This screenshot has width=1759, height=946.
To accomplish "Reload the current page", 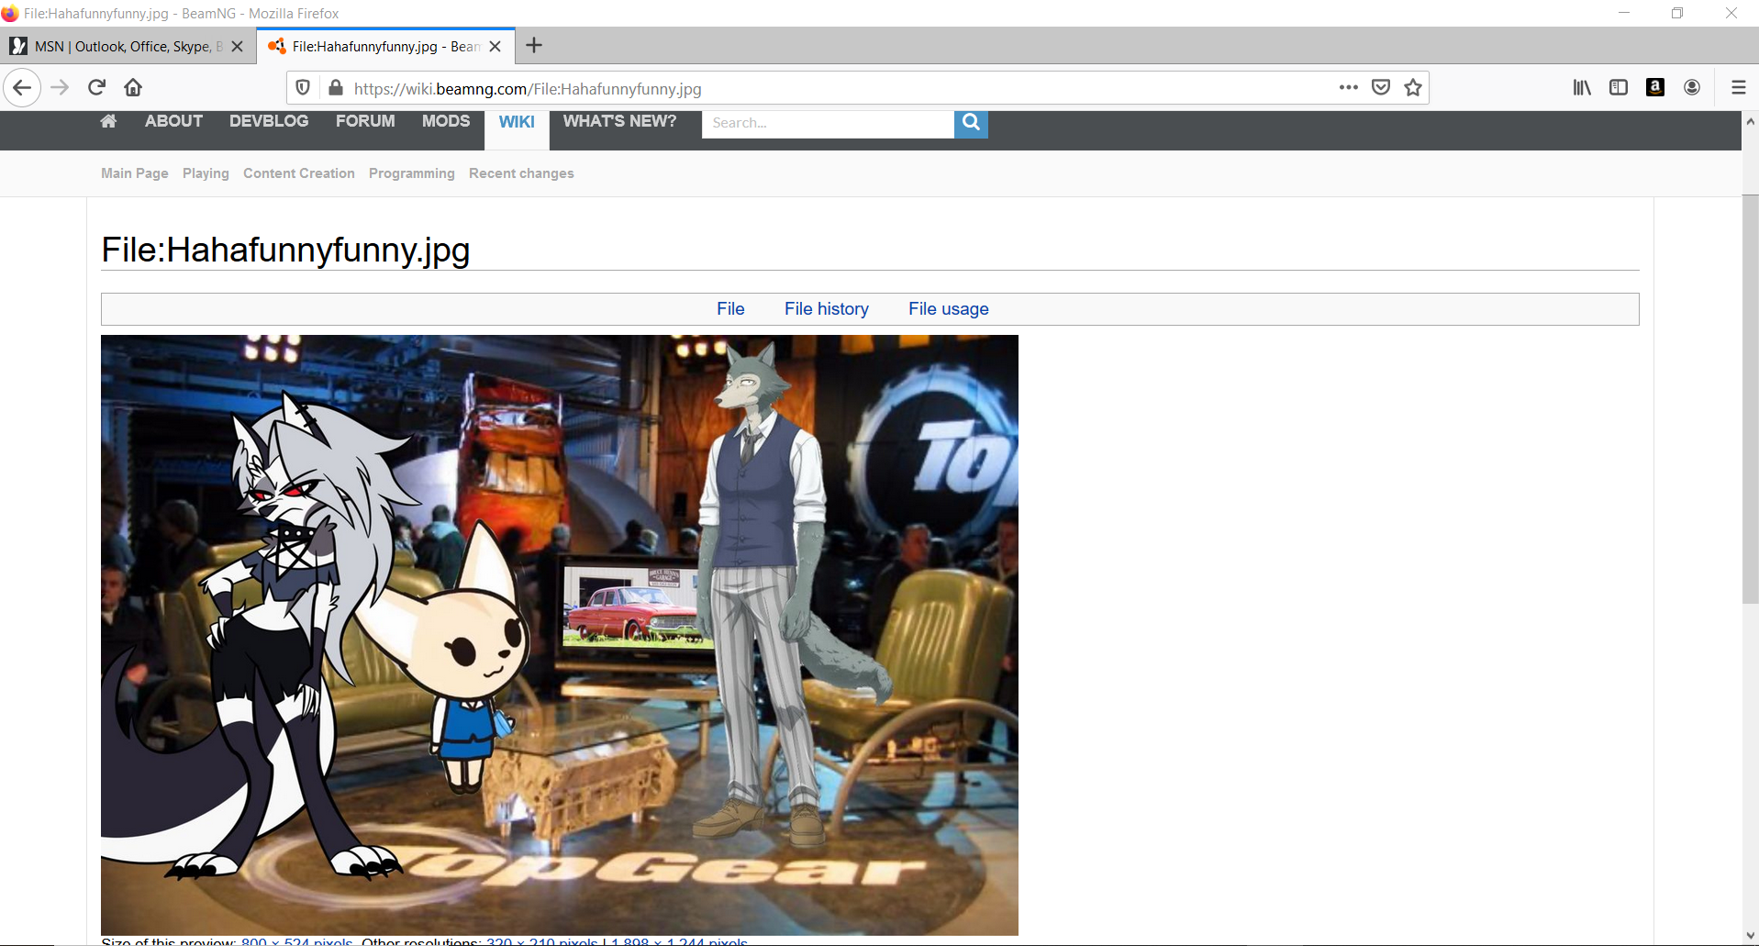I will pyautogui.click(x=96, y=88).
